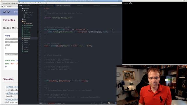187x105 pixels.
Task: Click the Examples heading on the php page
Action: (9, 20)
